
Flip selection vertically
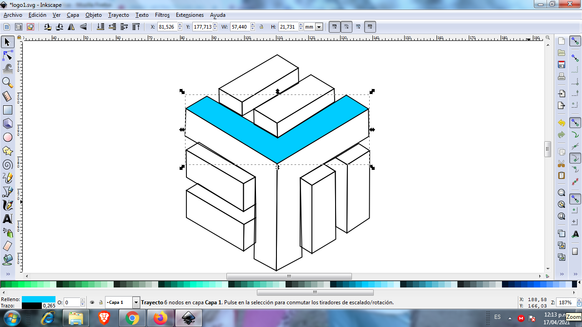pyautogui.click(x=83, y=27)
